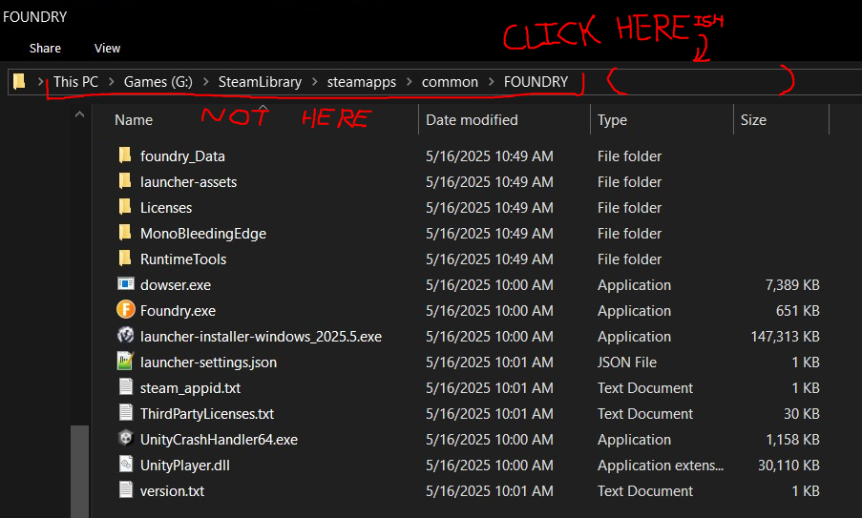Navigate to SteamLibrary breadcrumb
The width and height of the screenshot is (862, 518).
click(x=260, y=82)
